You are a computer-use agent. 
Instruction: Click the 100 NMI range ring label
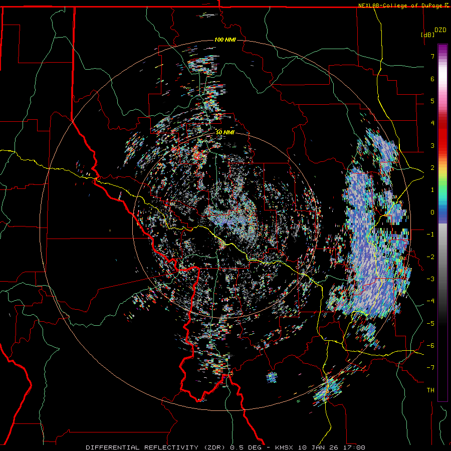coord(225,40)
